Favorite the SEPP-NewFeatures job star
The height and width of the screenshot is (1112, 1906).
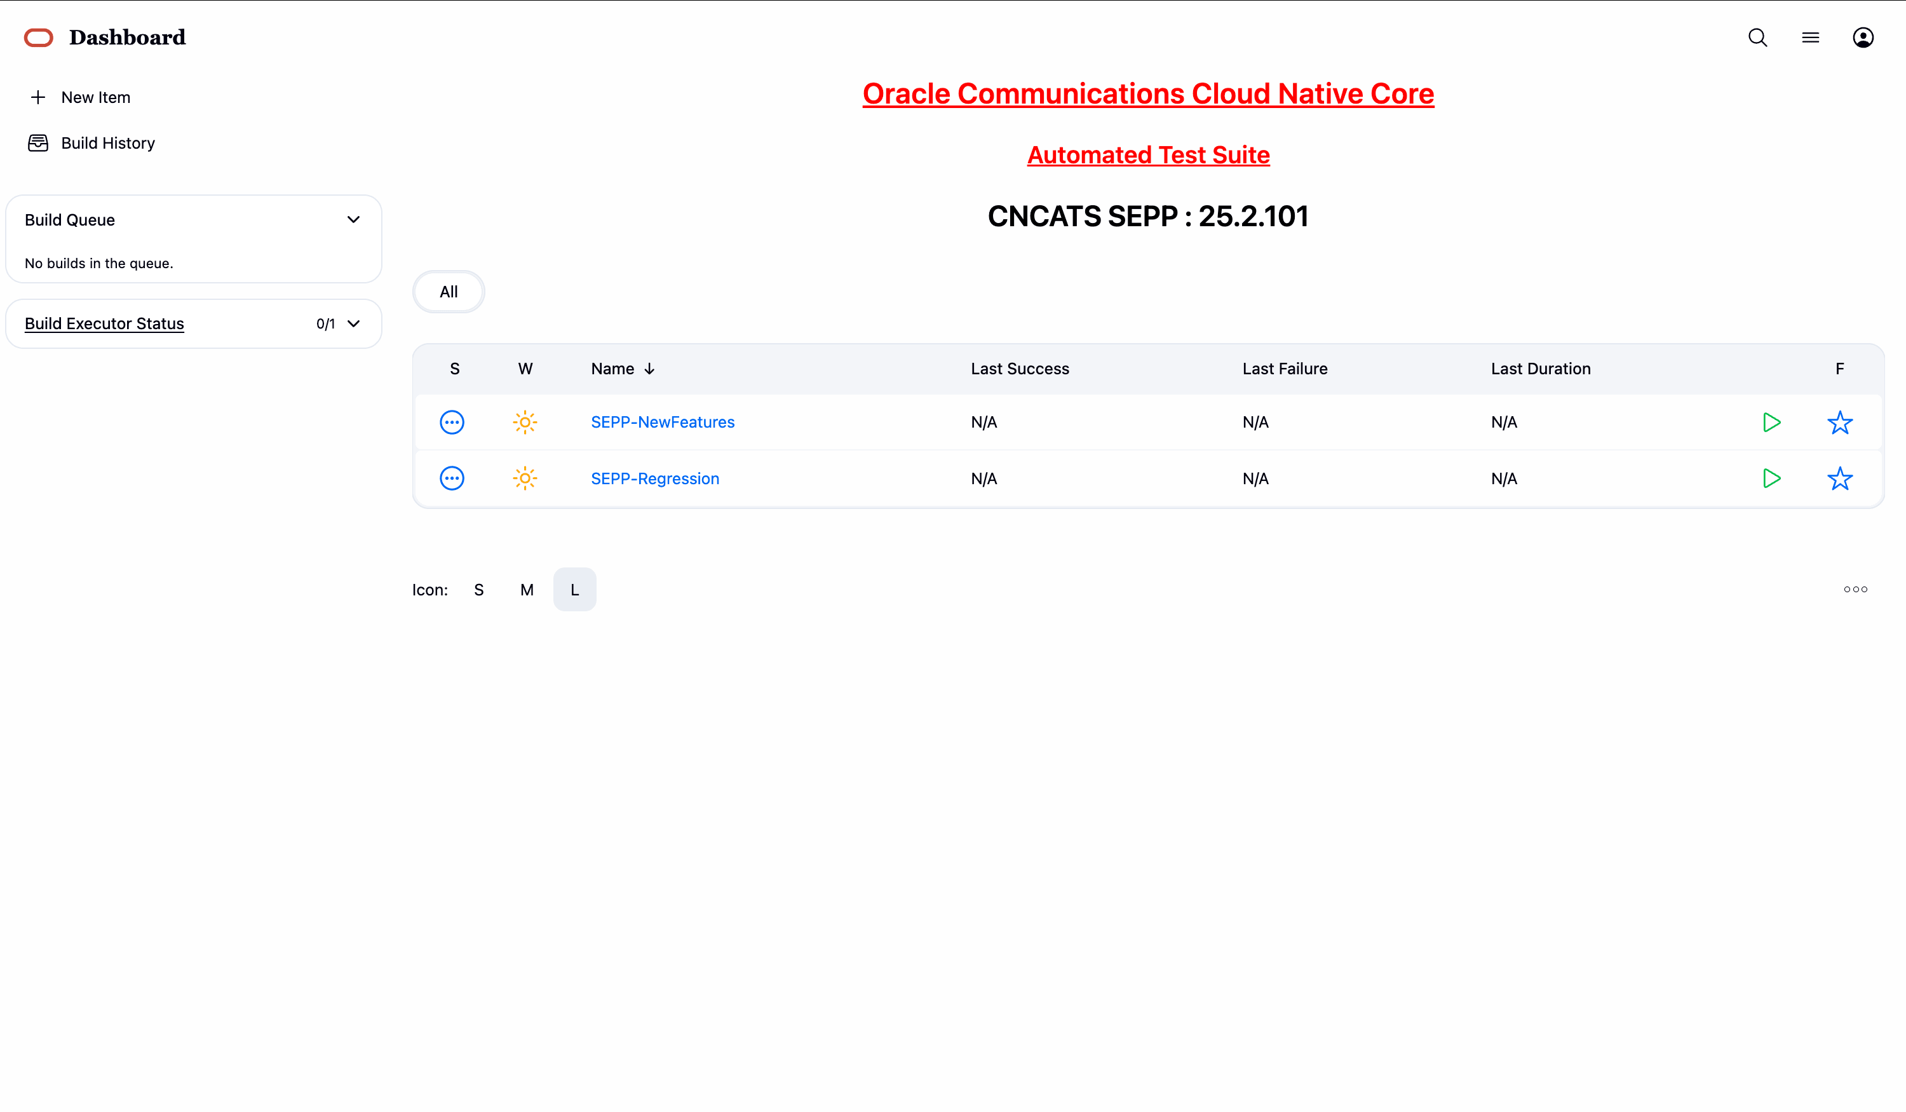pos(1839,422)
